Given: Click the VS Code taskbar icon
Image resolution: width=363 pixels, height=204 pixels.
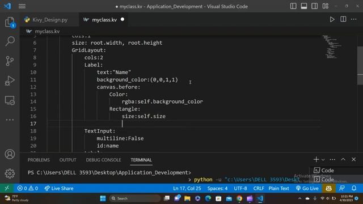Looking at the screenshot, I should click(260, 198).
